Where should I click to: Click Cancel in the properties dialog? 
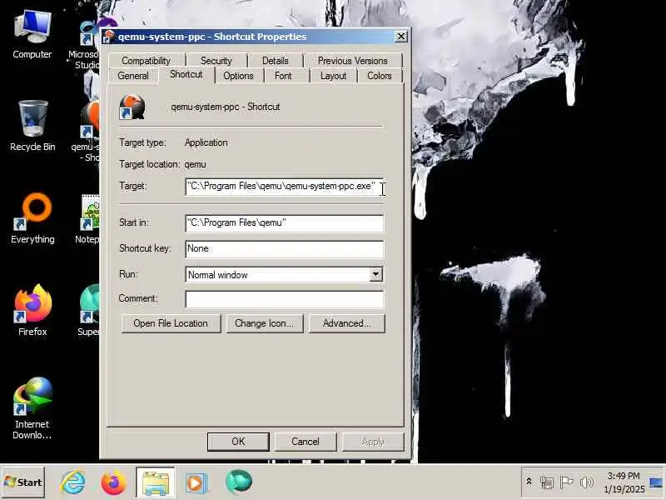(x=305, y=442)
